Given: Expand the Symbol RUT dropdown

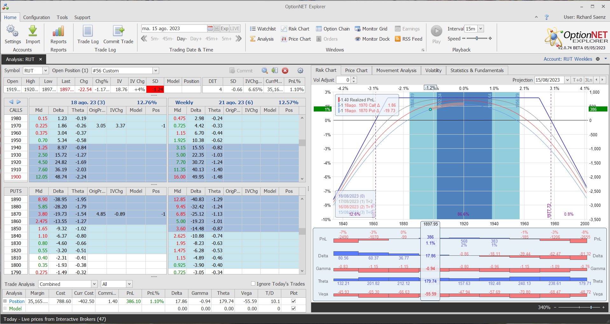Looking at the screenshot, I should pyautogui.click(x=46, y=71).
